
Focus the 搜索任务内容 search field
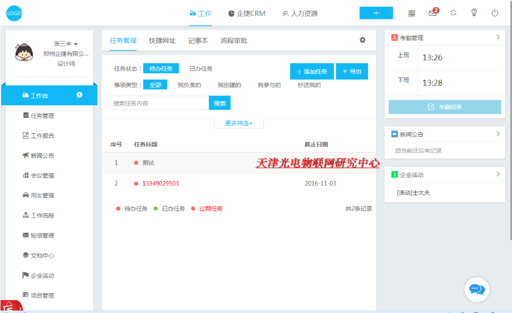[x=158, y=103]
